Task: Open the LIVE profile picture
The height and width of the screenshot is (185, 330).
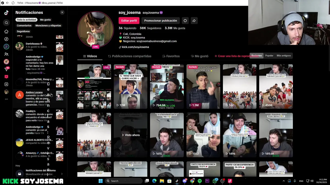Action: click(x=96, y=30)
